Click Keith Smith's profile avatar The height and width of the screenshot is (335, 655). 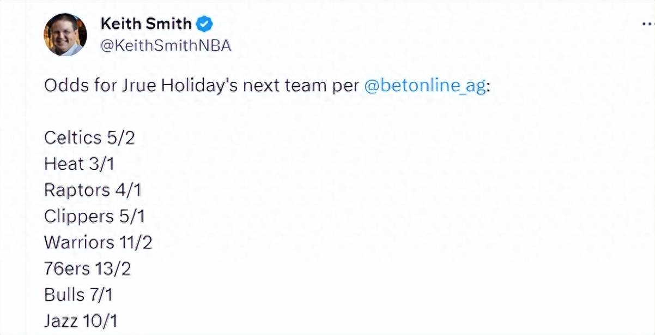65,34
